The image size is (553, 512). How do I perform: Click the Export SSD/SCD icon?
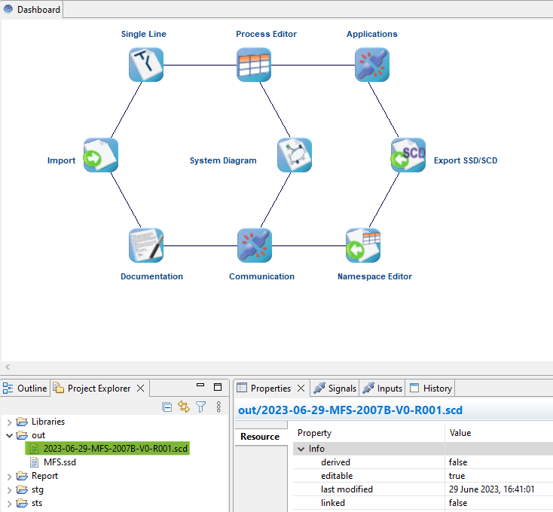(408, 155)
